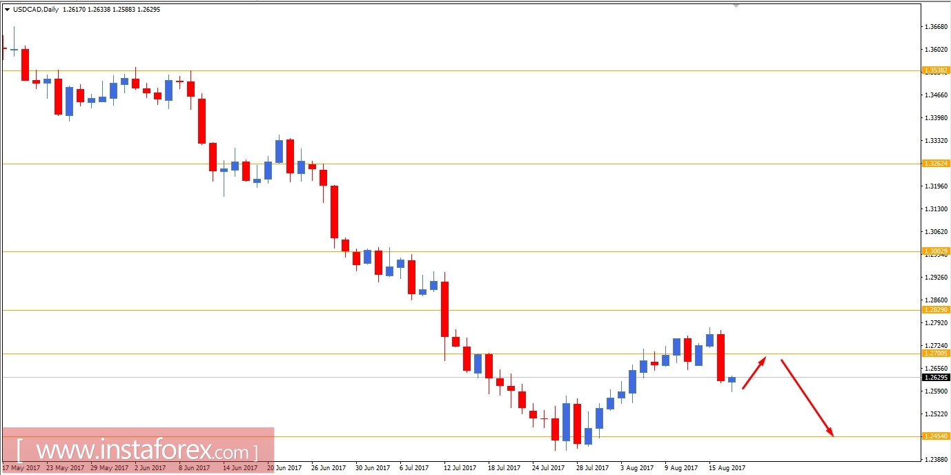Screen dimensions: 951x475
Task: Select the orange level label 1.27005
Action: (934, 353)
